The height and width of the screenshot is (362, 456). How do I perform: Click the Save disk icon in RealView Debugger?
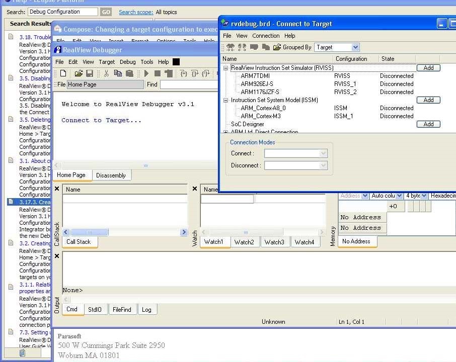point(90,73)
